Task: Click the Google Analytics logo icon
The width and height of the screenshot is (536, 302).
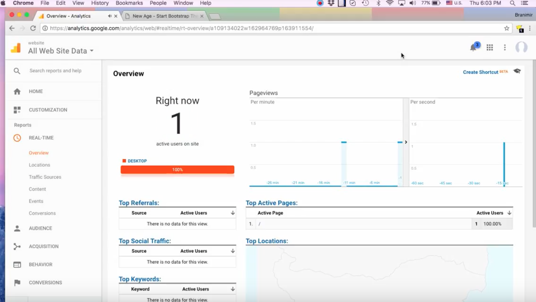Action: pos(16,48)
